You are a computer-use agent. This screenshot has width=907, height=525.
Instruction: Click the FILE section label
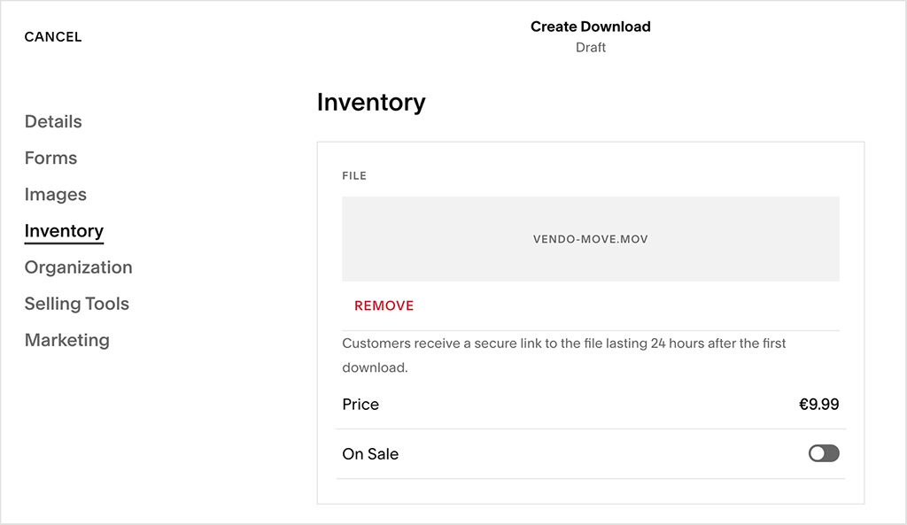pos(354,175)
